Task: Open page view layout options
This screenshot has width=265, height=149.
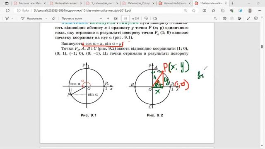Action: 155,18
